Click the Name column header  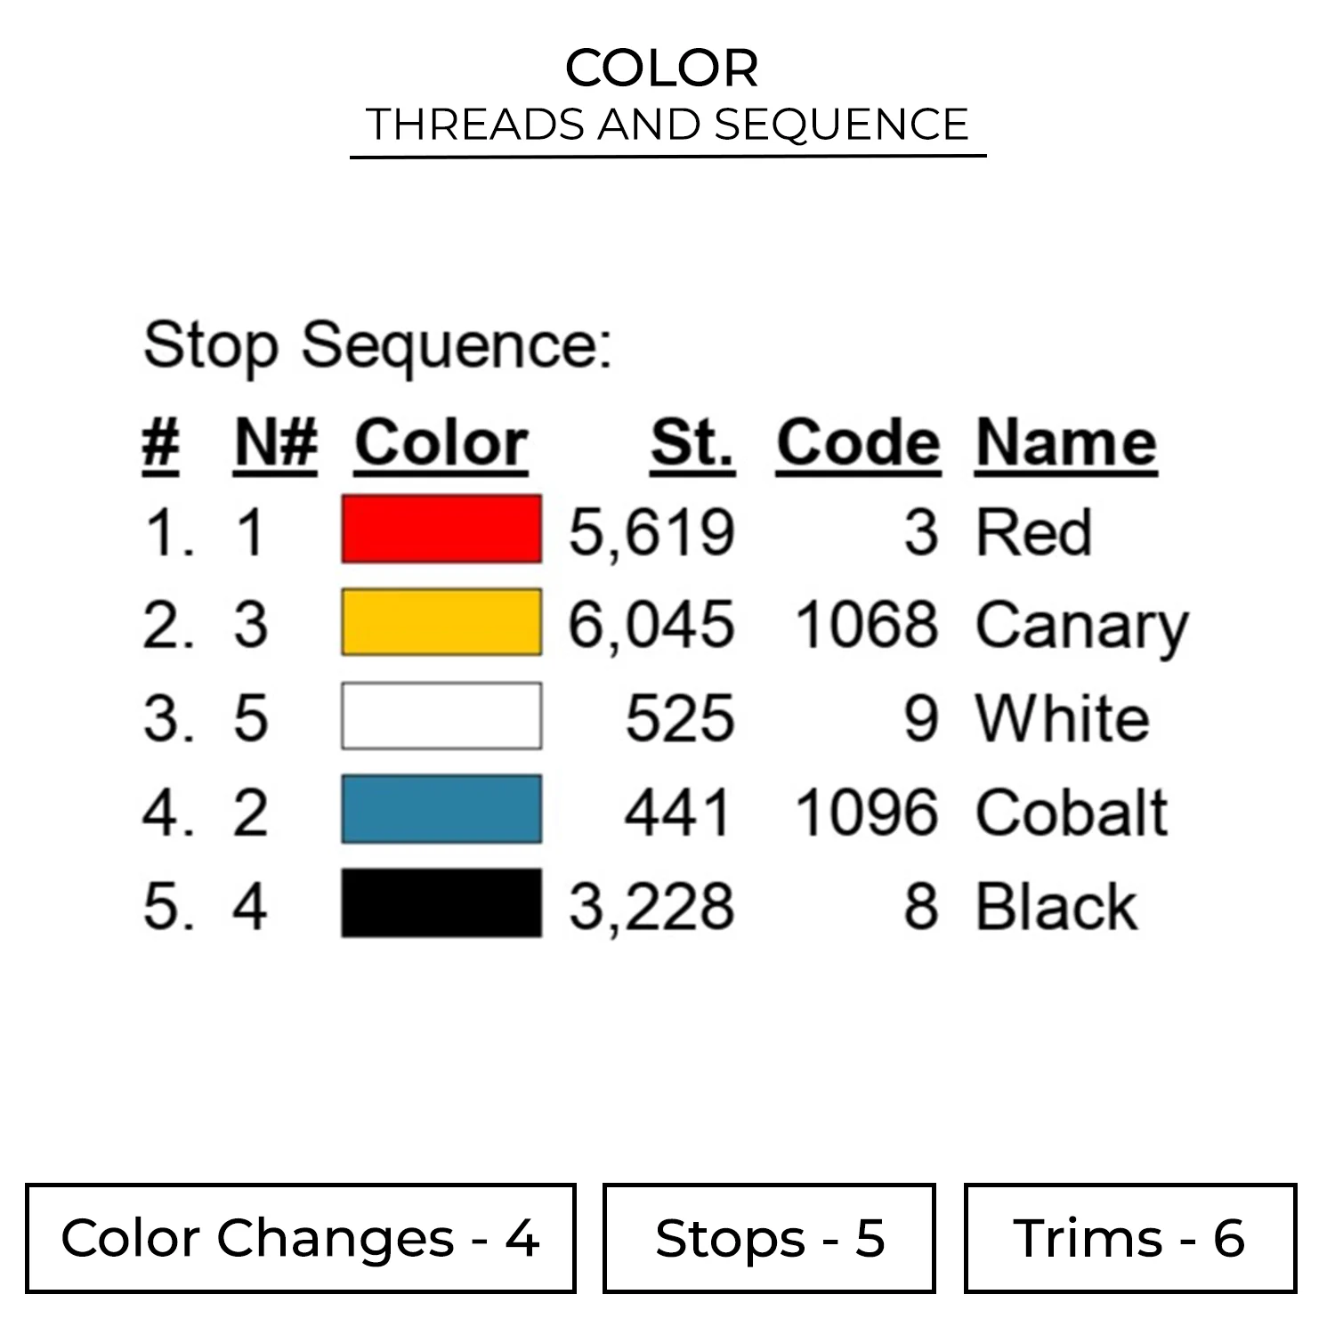point(1066,443)
